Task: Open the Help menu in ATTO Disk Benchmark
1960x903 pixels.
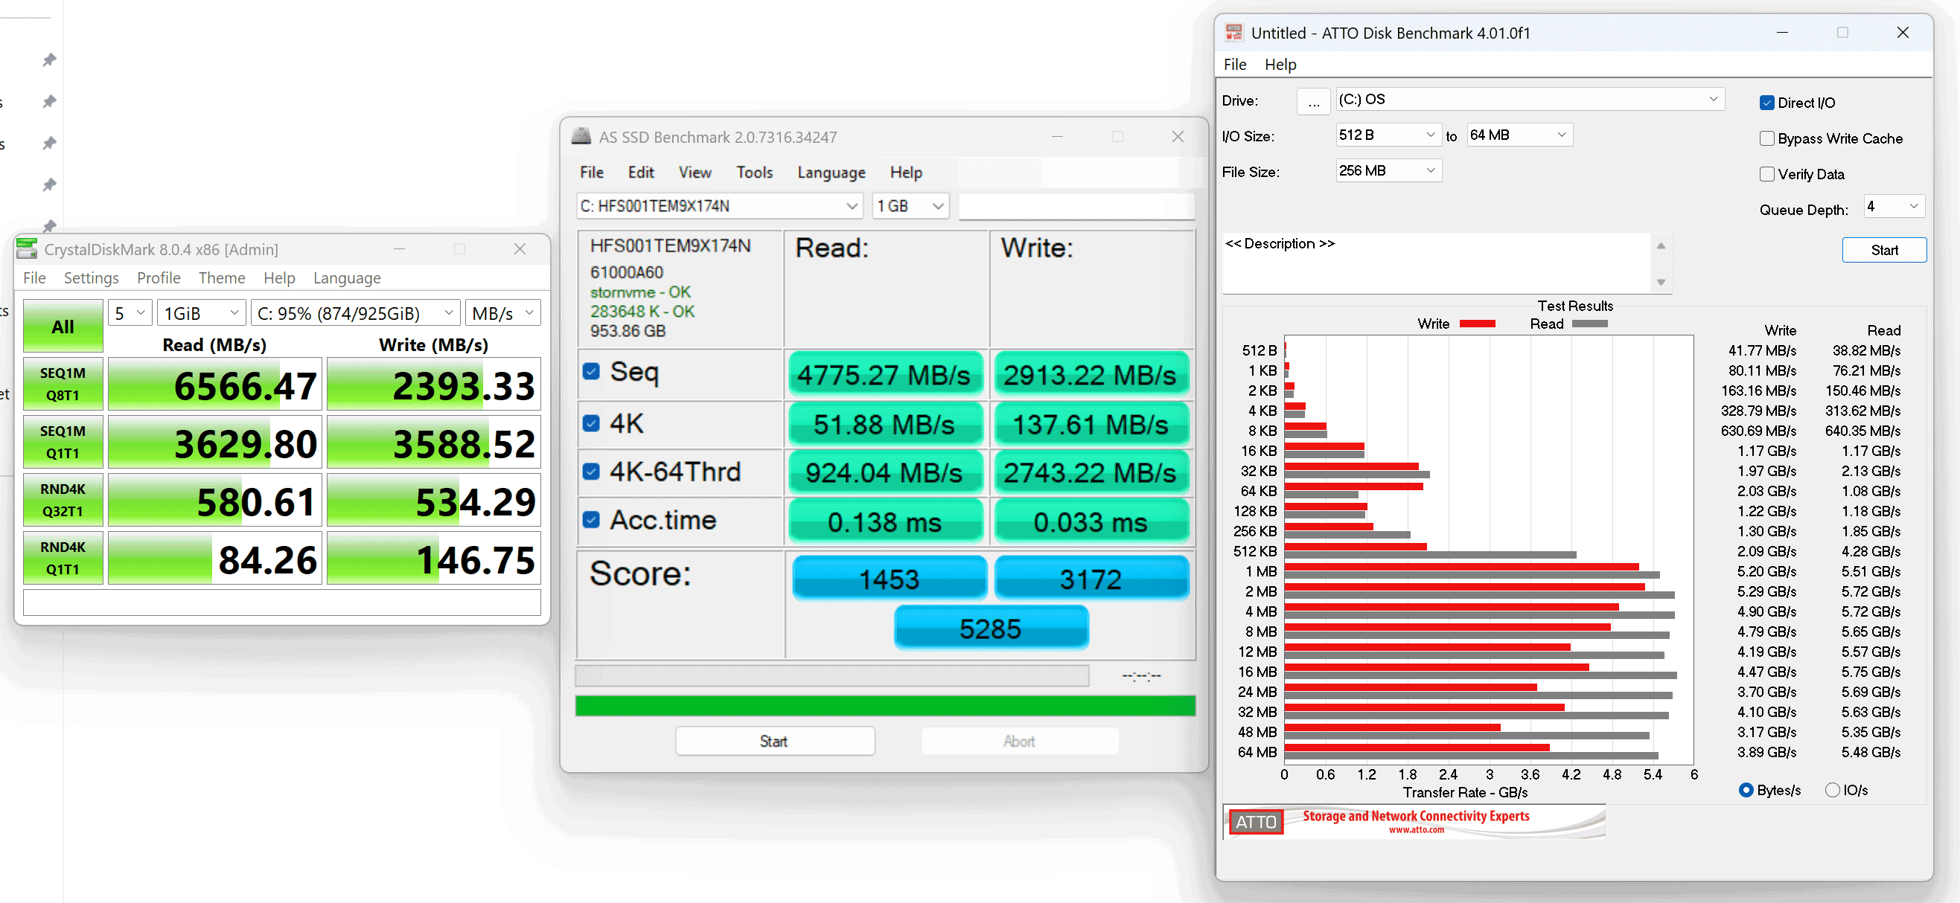Action: click(1280, 65)
